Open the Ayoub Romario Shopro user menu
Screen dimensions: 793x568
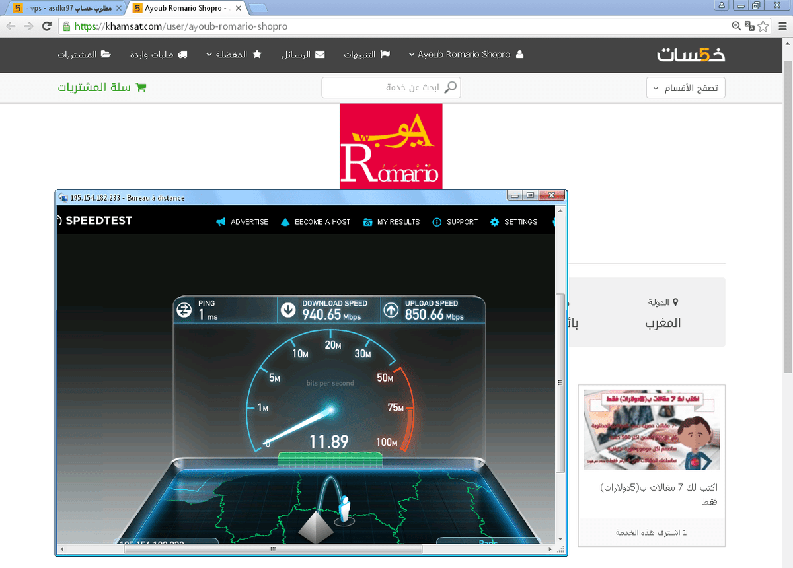[x=466, y=55]
